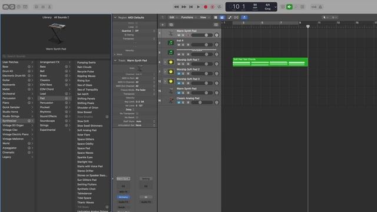
Task: Select the green Soft Pad Test Chords region
Action: click(270, 62)
